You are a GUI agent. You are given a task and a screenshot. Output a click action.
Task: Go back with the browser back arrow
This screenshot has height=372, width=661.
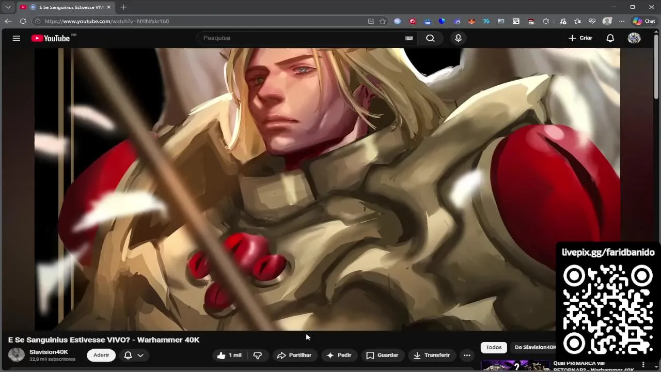coord(8,21)
